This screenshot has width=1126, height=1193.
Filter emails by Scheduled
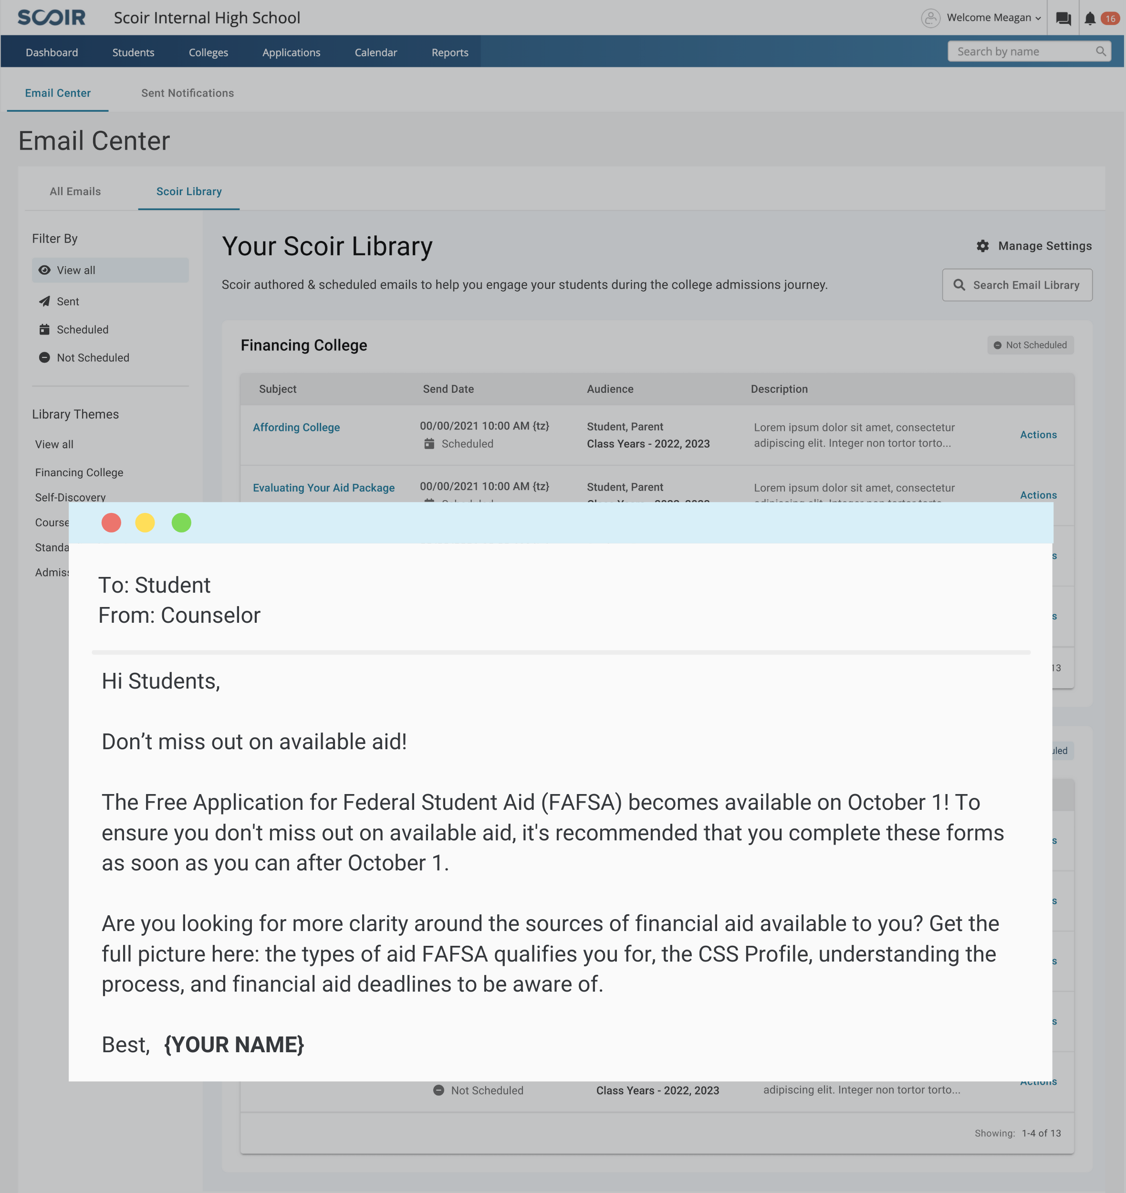pos(74,330)
